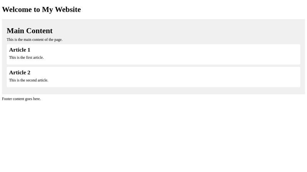This screenshot has height=172, width=307.
Task: Select the "This is the main content" paragraph
Action: (35, 40)
